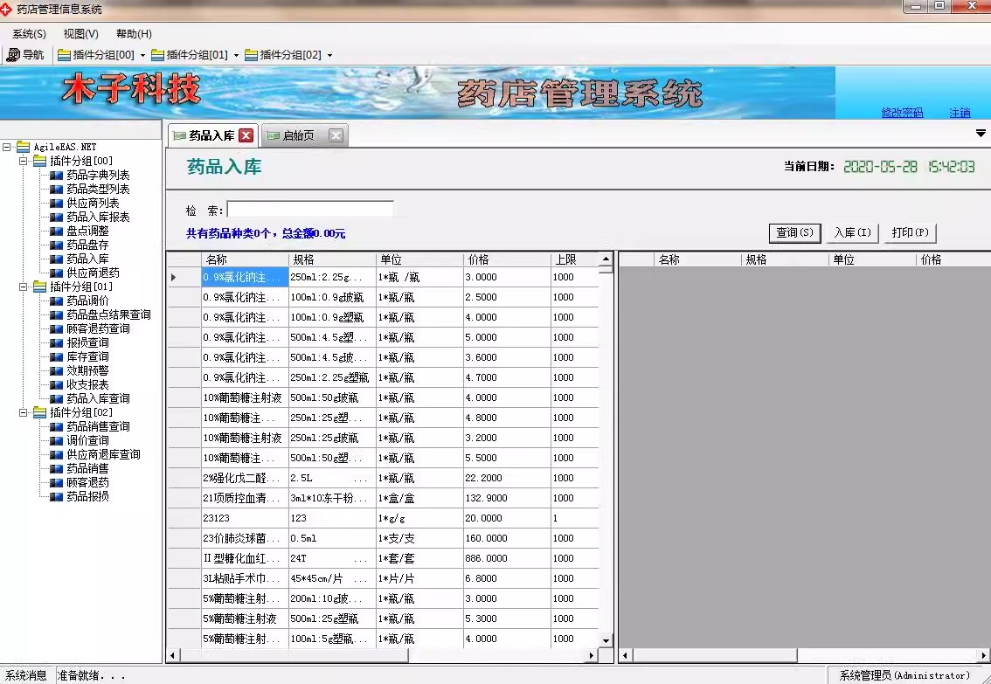Select the 药品入库 tree item in 插件分组[00]
This screenshot has height=684, width=991.
pyautogui.click(x=88, y=259)
